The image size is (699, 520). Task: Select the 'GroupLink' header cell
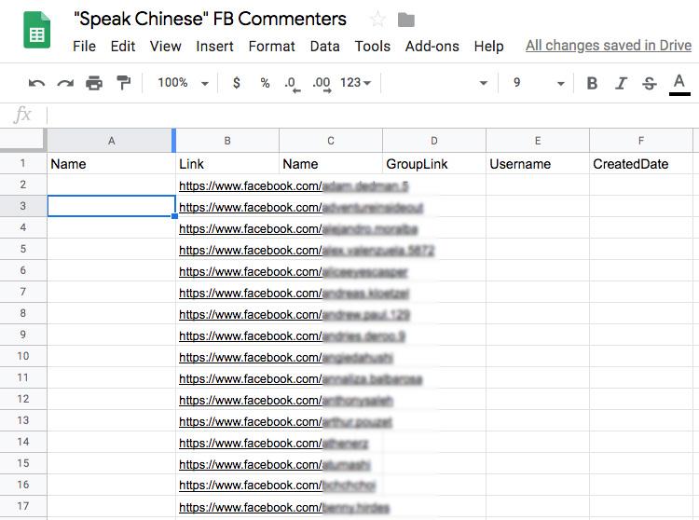pos(434,163)
